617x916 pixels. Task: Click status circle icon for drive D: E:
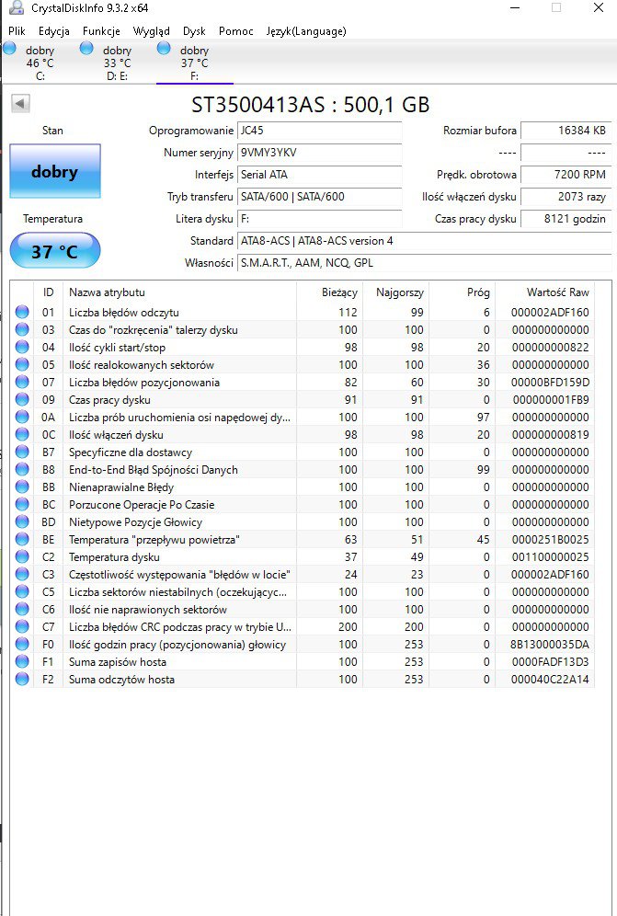coord(86,48)
